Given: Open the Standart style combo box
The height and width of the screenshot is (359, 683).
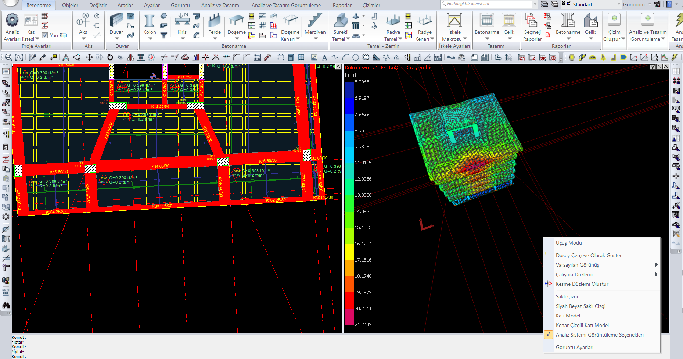Looking at the screenshot, I should (592, 4).
